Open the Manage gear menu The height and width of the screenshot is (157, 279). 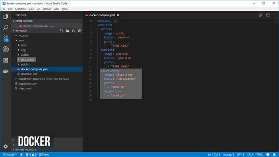[6, 147]
